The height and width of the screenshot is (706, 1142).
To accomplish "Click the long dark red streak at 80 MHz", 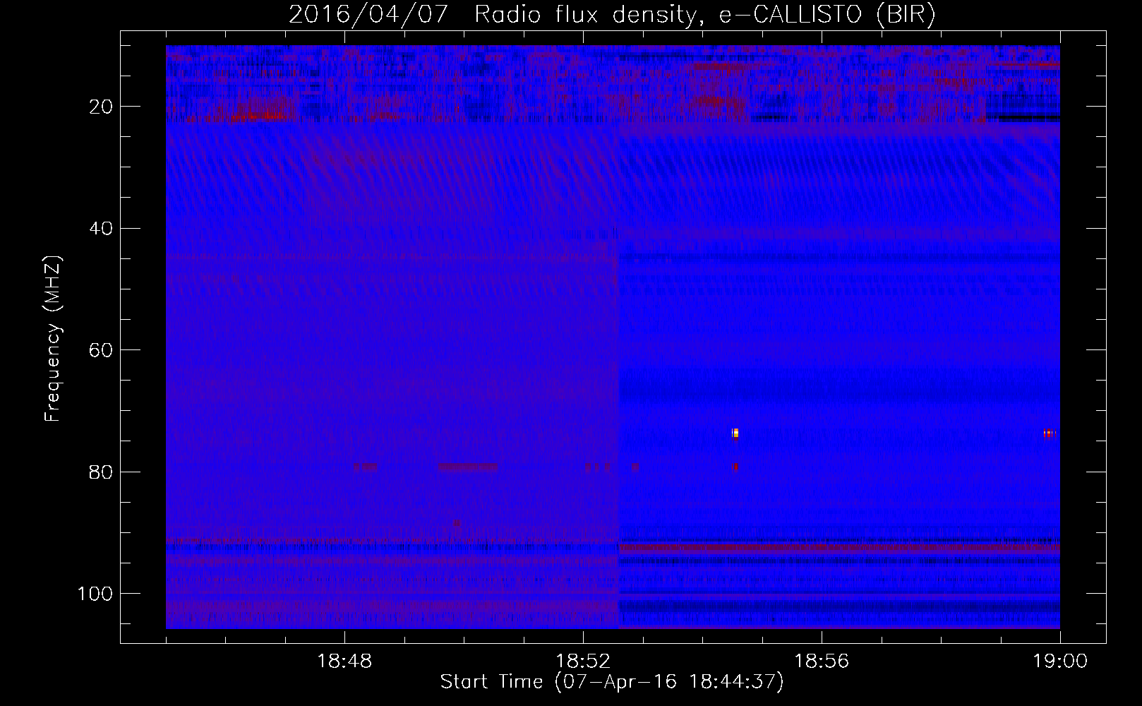I will [x=468, y=467].
